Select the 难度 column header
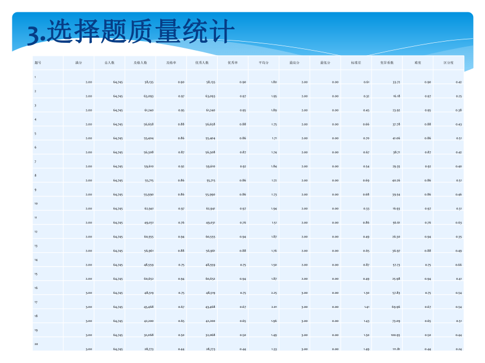The image size is (485, 363). click(x=417, y=62)
